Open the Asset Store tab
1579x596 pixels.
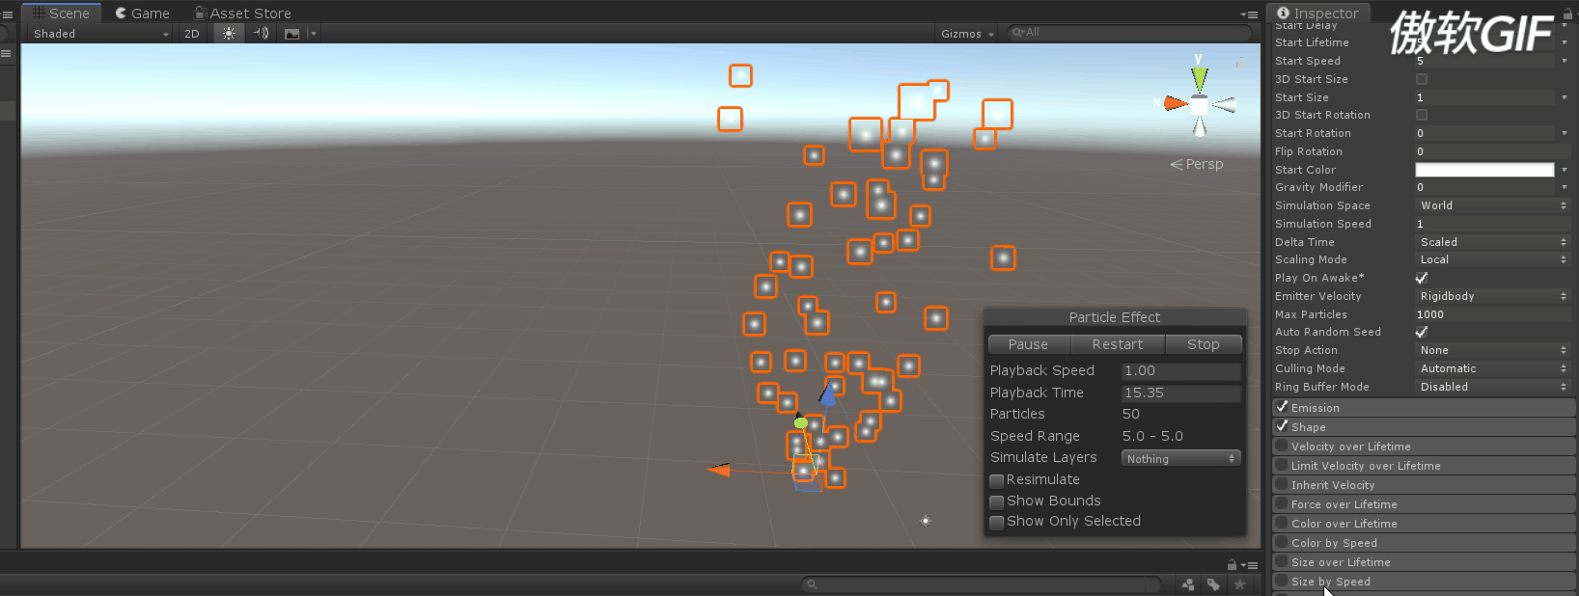click(x=242, y=13)
